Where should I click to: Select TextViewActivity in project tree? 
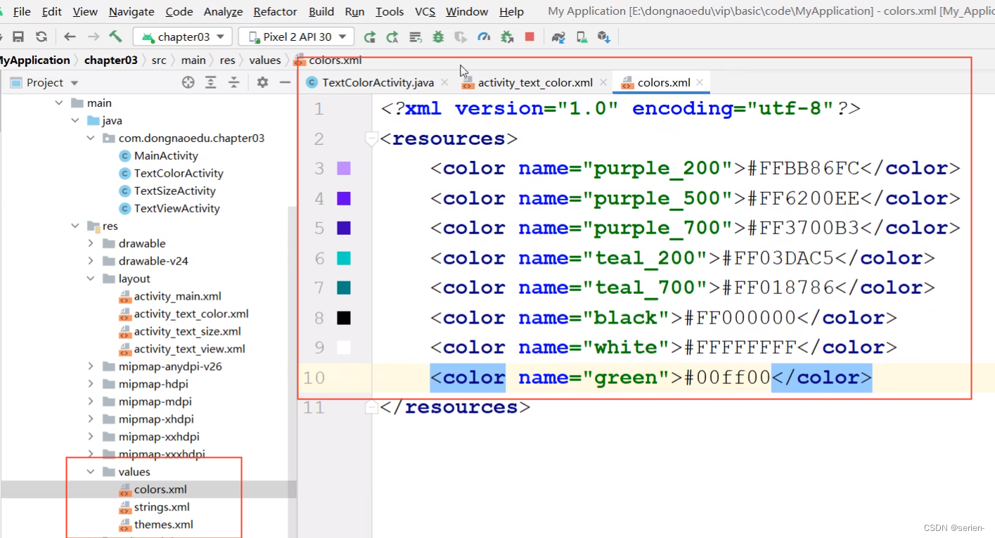176,208
